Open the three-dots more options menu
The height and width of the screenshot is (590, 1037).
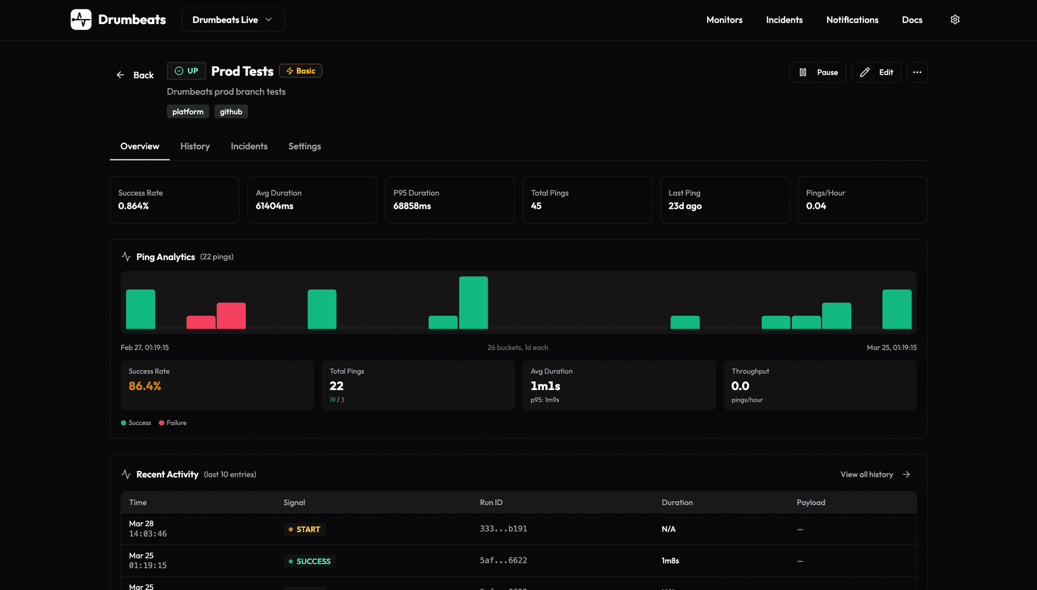(x=917, y=72)
